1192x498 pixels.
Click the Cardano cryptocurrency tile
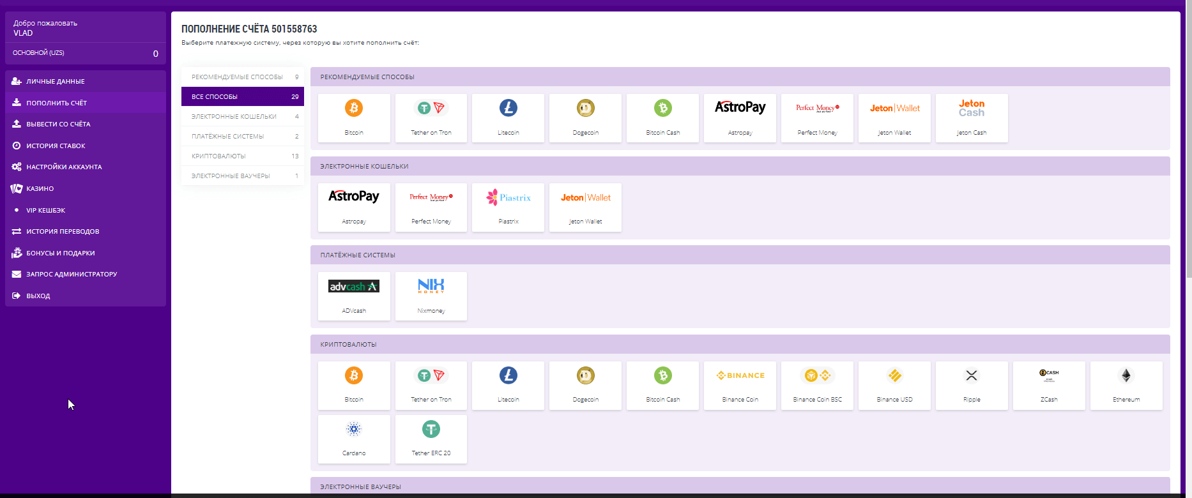(x=354, y=439)
